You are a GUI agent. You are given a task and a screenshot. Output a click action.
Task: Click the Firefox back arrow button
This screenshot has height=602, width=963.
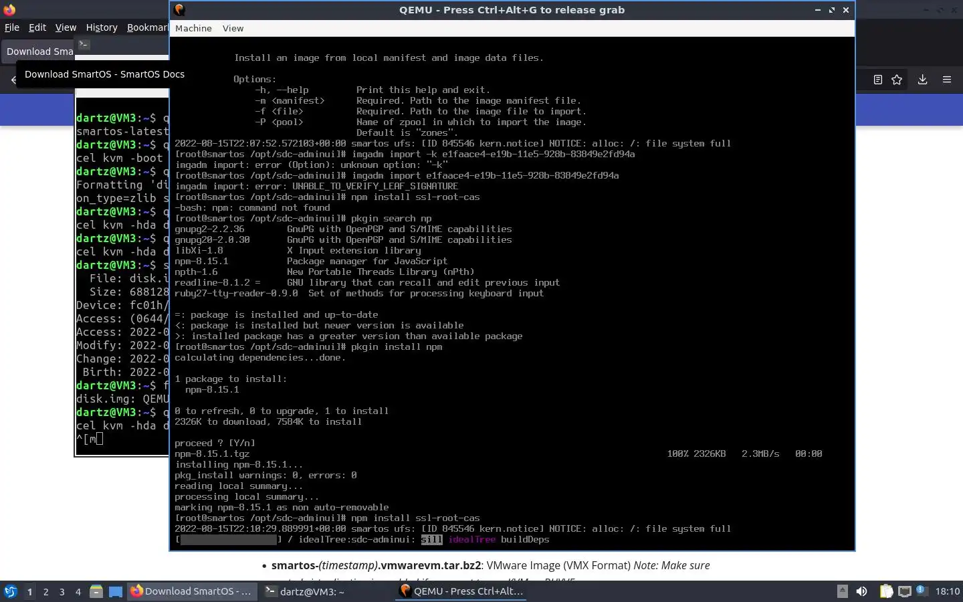[13, 80]
